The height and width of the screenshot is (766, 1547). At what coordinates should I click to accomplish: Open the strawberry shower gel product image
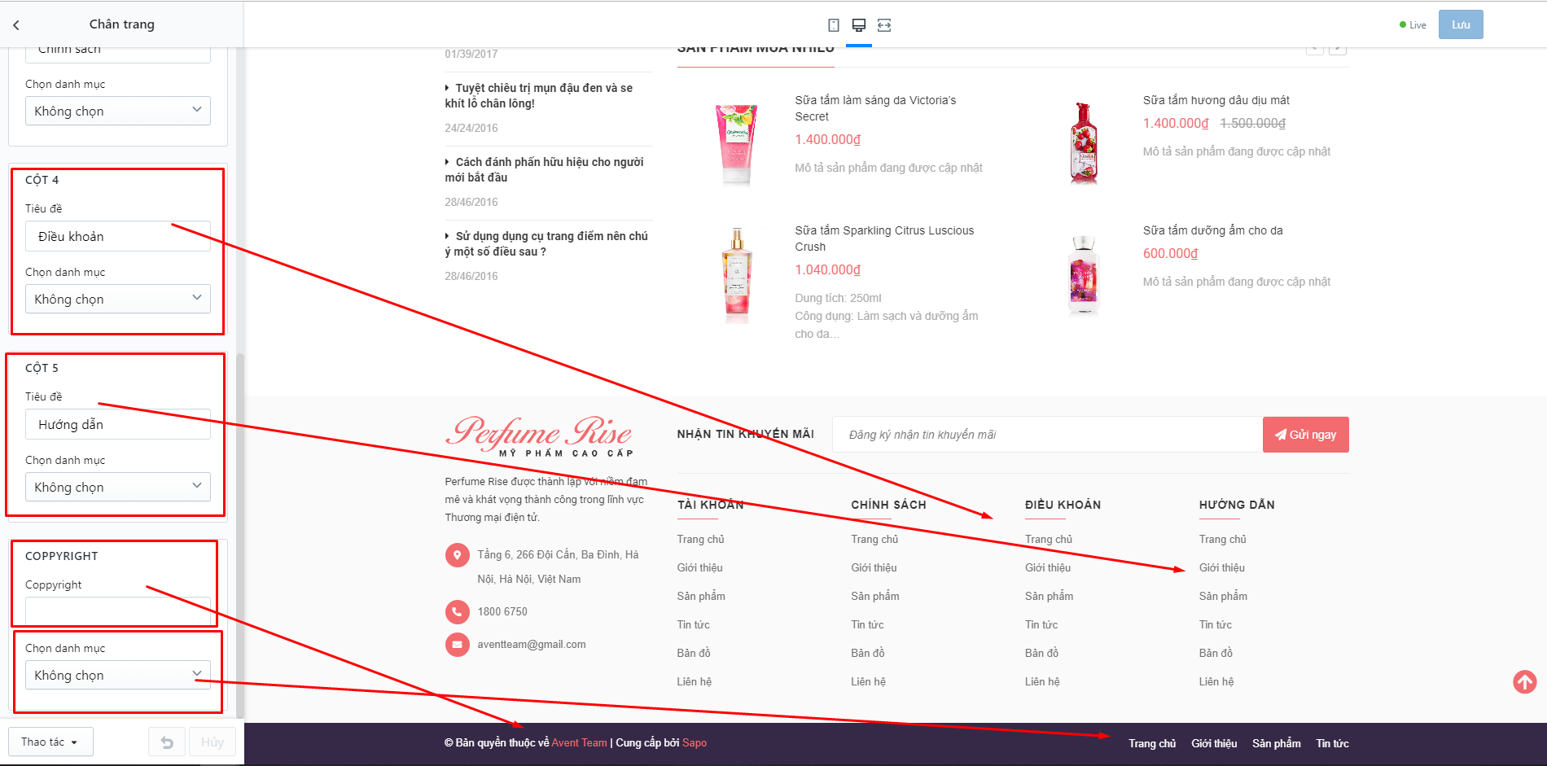pyautogui.click(x=1084, y=144)
